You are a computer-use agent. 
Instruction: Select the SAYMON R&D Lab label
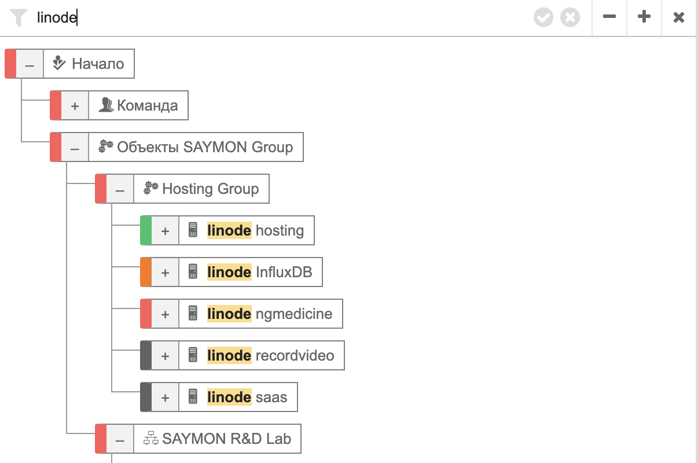(x=227, y=439)
